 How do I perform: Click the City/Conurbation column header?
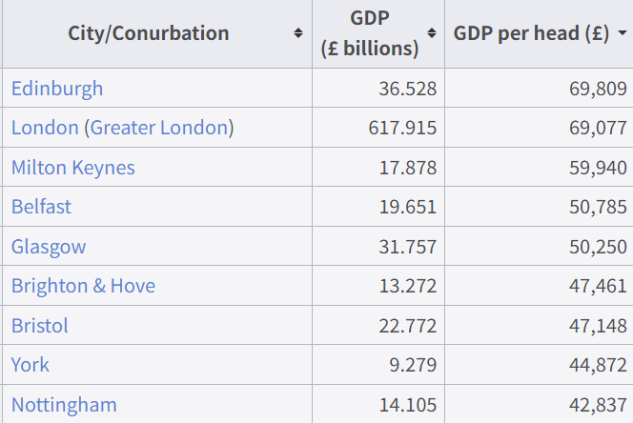tap(157, 34)
